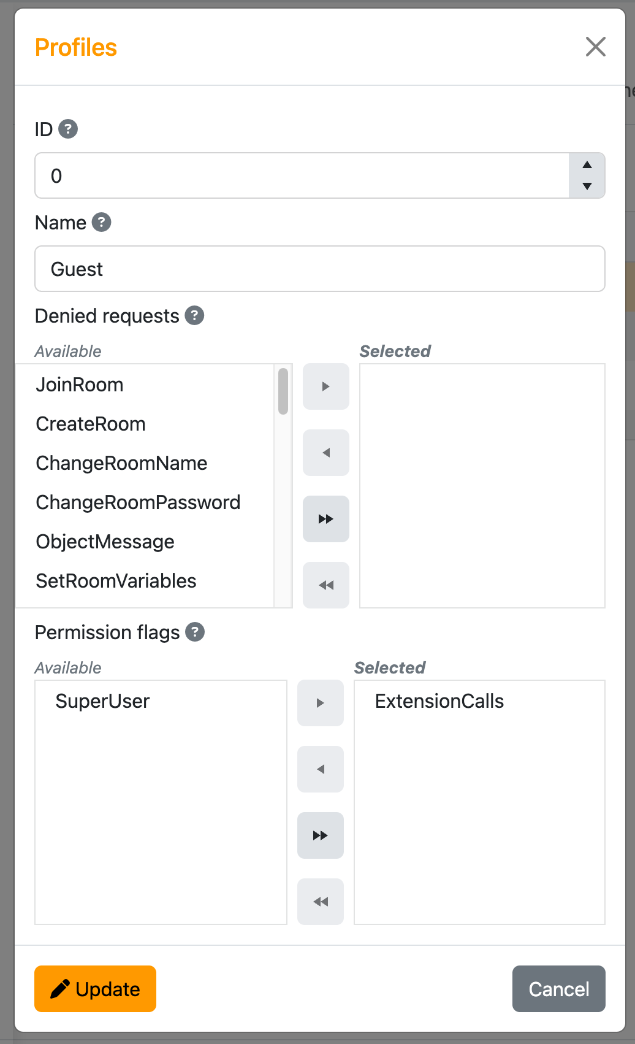Select ChangeRoomPassword from available requests
The height and width of the screenshot is (1044, 635).
tap(138, 502)
